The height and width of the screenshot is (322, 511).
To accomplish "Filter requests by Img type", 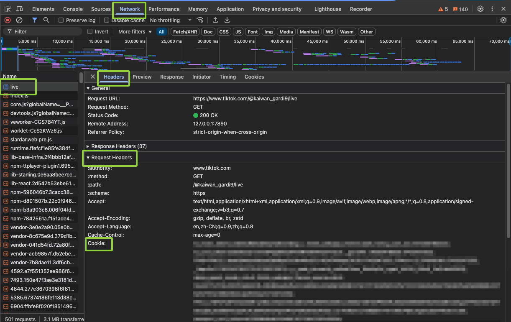I will tap(268, 32).
